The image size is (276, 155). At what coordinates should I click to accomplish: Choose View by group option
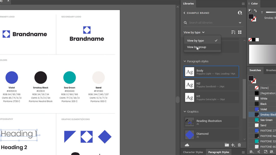coord(202,47)
